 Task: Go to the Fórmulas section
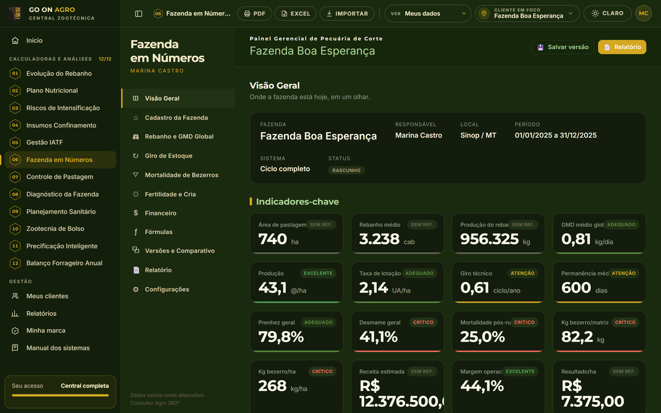(x=178, y=232)
